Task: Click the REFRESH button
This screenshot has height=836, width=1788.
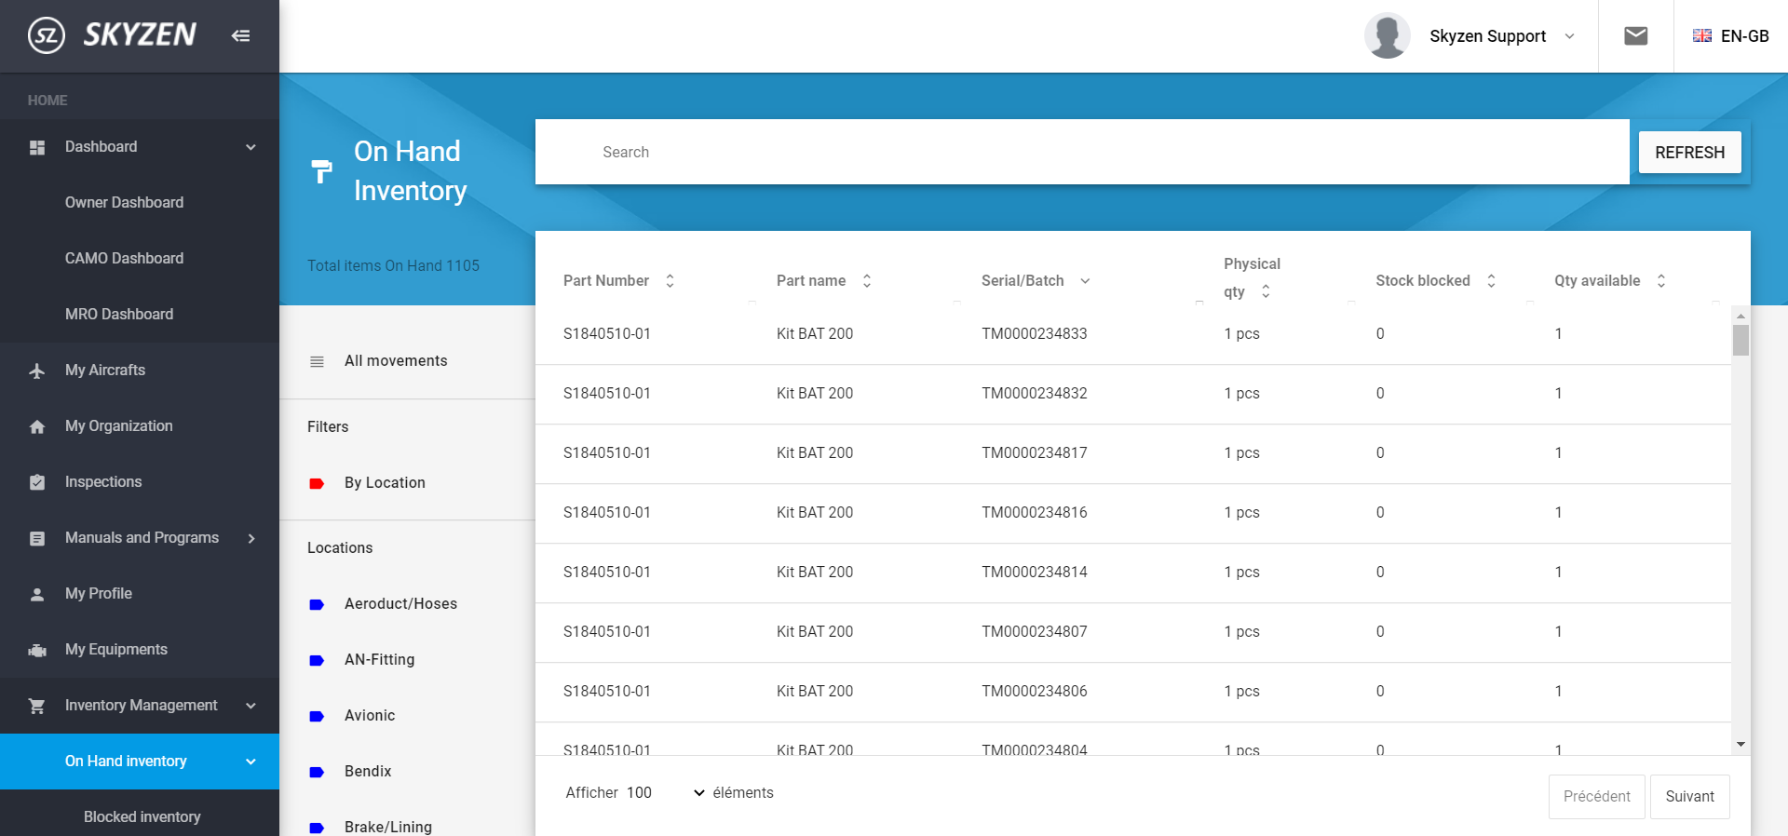Action: coord(1689,152)
